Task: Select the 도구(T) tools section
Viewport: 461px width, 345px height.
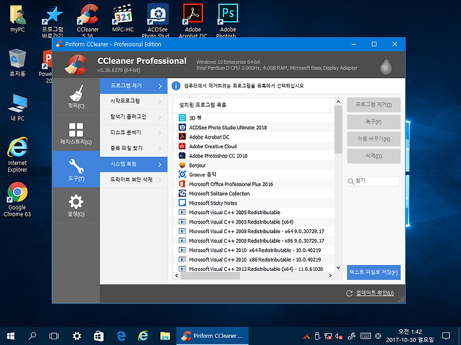Action: click(76, 169)
